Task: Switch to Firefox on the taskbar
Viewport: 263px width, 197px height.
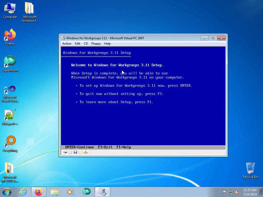Action: point(39,192)
